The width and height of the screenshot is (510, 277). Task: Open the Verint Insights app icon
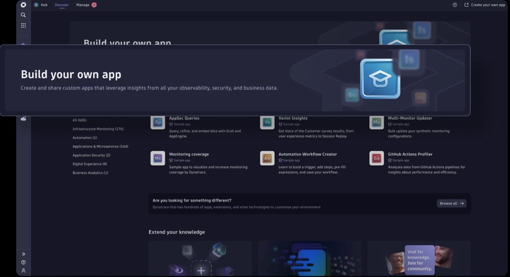coord(267,122)
